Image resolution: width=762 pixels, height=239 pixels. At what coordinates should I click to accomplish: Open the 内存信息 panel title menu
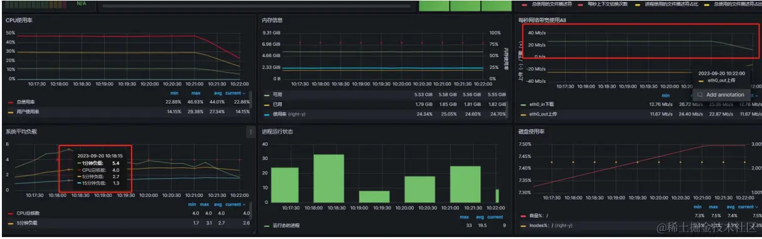272,21
